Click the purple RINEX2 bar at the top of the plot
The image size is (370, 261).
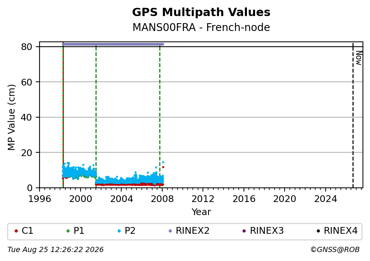click(x=113, y=44)
